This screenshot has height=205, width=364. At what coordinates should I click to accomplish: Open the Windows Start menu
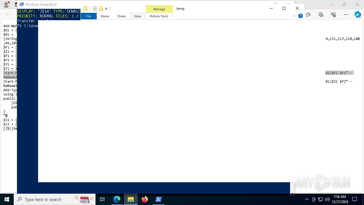(7, 199)
